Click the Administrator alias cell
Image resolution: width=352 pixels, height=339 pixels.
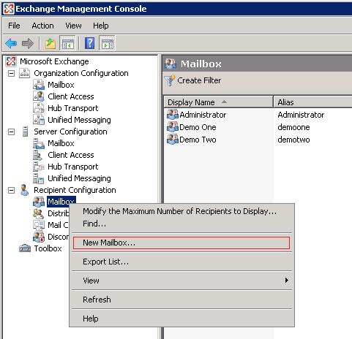pyautogui.click(x=301, y=115)
